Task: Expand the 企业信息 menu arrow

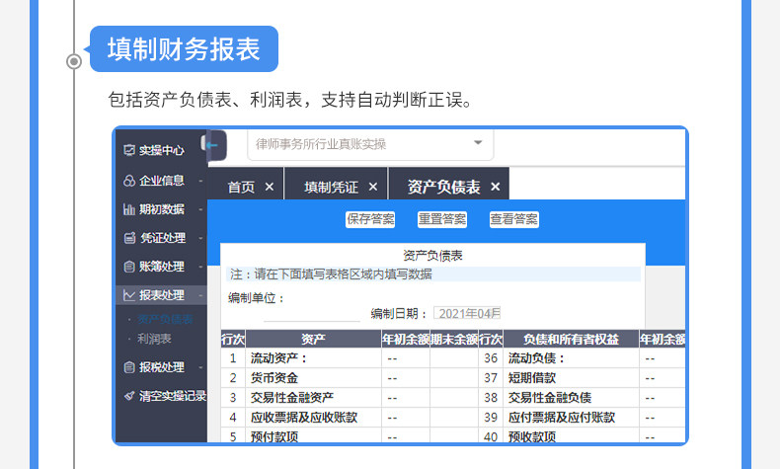Action: 200,181
